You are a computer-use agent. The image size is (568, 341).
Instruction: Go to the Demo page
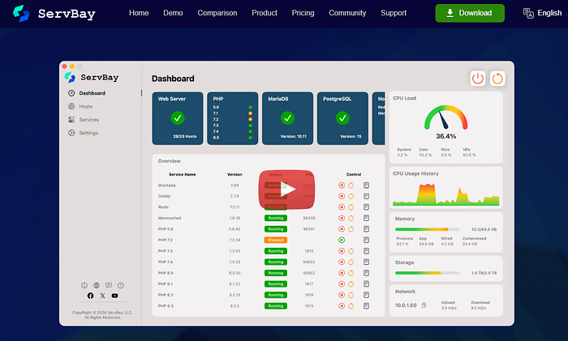click(173, 13)
